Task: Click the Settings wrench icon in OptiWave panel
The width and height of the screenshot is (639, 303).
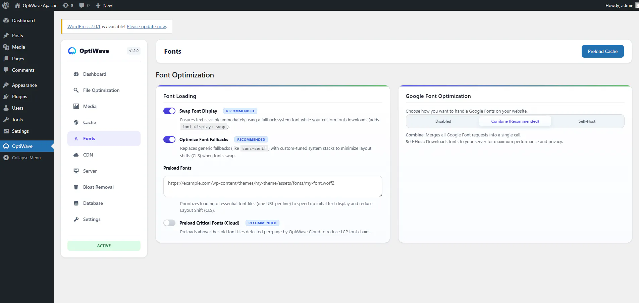Action: [x=76, y=219]
